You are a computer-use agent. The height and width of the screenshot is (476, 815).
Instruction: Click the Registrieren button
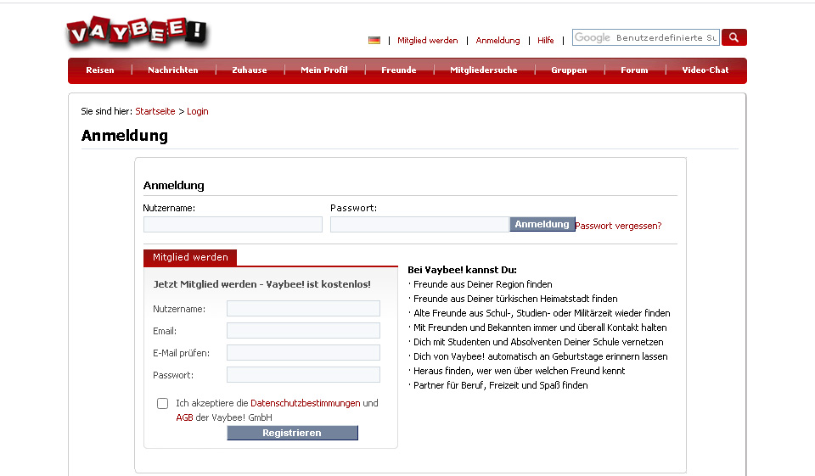tap(292, 433)
